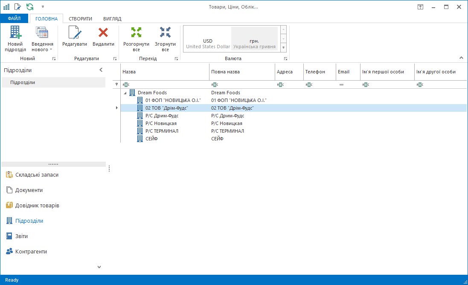Screen dimensions: 468x285
Task: Select Підрозділи item in left pane list
Action: 54,82
